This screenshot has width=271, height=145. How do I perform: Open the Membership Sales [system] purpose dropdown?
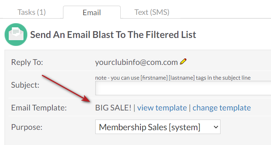(x=158, y=127)
